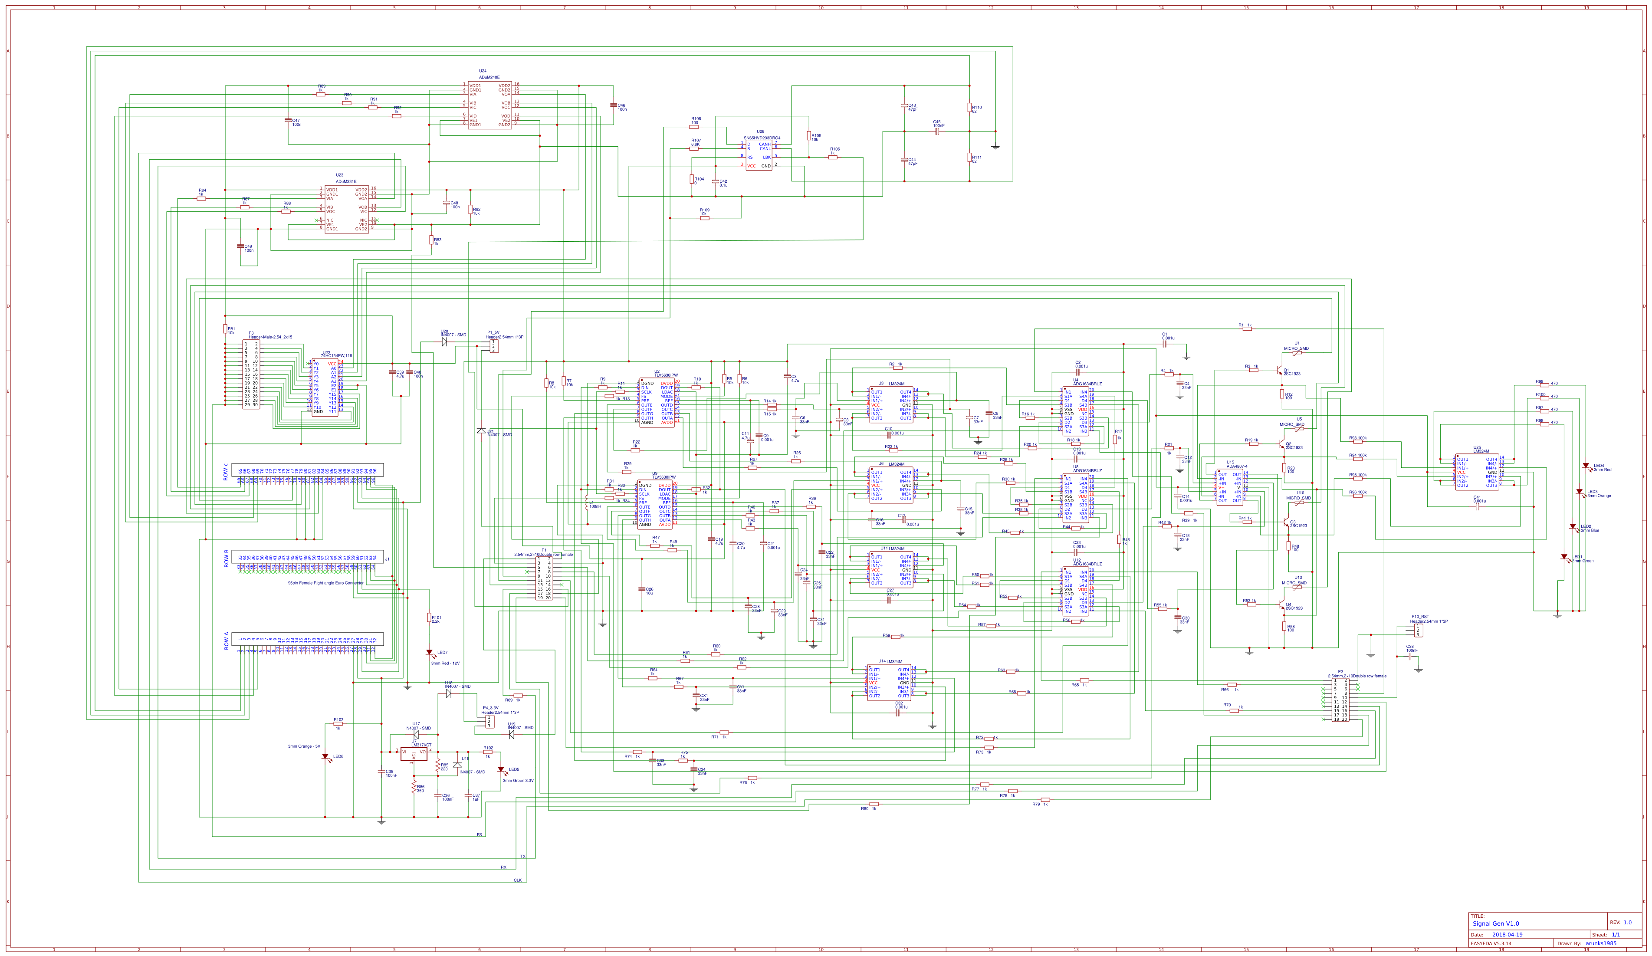Image resolution: width=1652 pixels, height=956 pixels.
Task: Click the LED4 3mm Red symbol
Action: [x=1585, y=466]
